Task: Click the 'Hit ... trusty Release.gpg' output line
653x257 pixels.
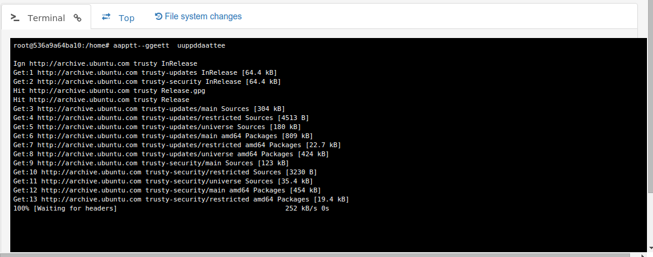Action: pos(109,90)
